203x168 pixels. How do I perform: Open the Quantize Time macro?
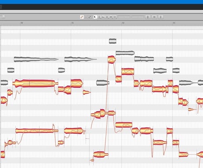coord(154,17)
